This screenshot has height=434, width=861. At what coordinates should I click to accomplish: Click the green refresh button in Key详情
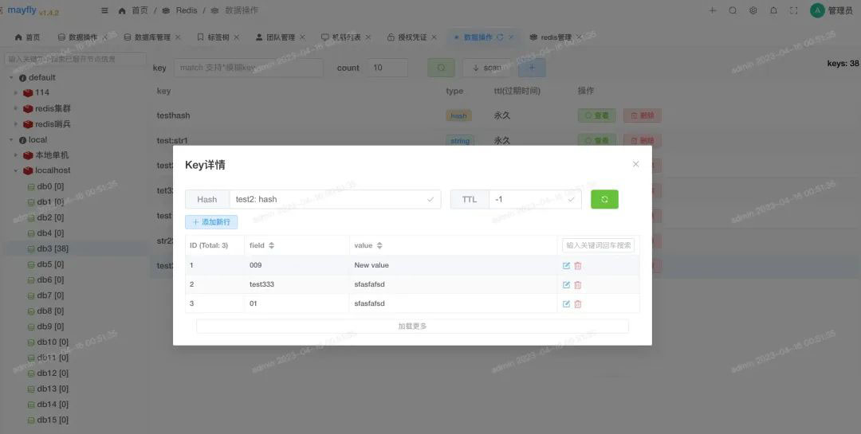(x=604, y=199)
